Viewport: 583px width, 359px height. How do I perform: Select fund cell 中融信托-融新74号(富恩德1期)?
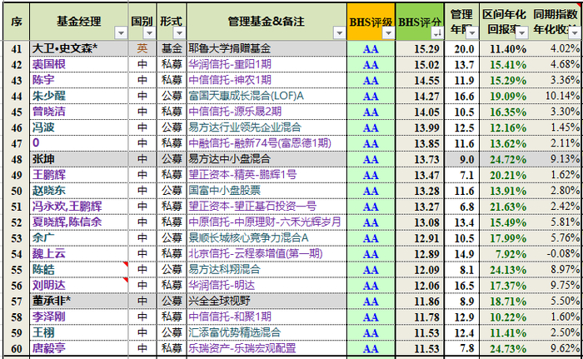click(267, 143)
